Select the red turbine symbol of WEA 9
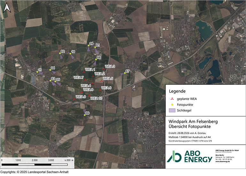Viewport: 246px width, 176px height. (x=74, y=99)
